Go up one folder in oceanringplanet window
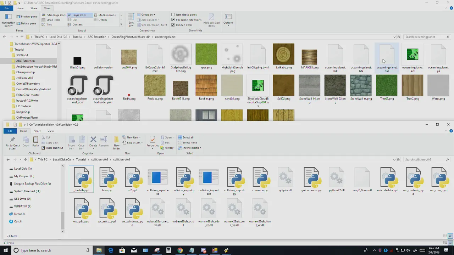The width and height of the screenshot is (454, 255). click(22, 37)
